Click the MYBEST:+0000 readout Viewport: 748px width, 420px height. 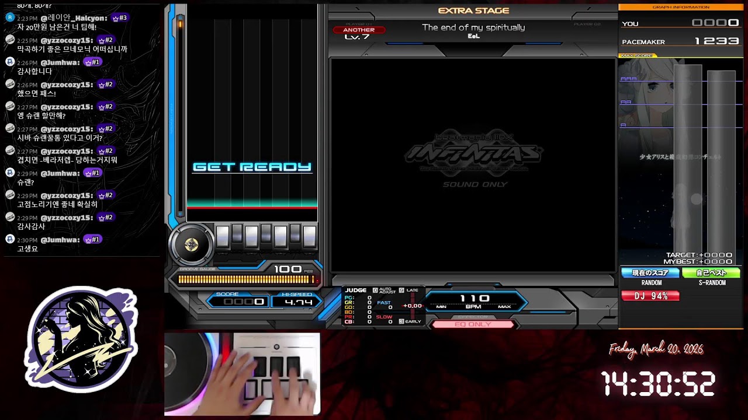coord(699,261)
